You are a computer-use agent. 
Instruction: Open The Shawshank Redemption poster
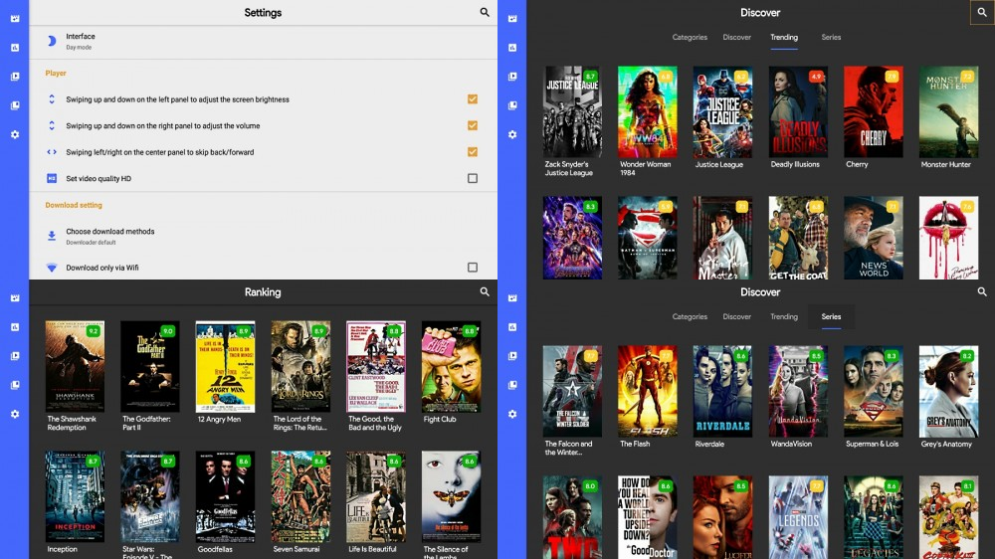tap(75, 366)
